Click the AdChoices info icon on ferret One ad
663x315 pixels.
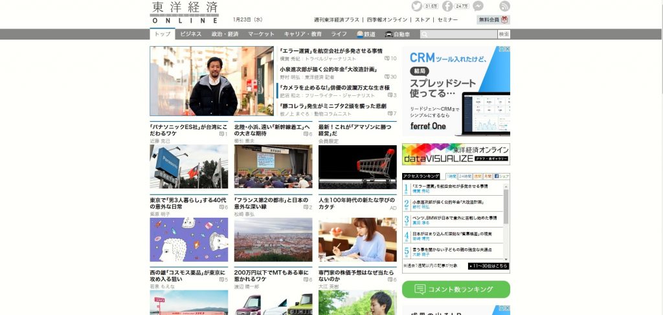click(x=502, y=49)
